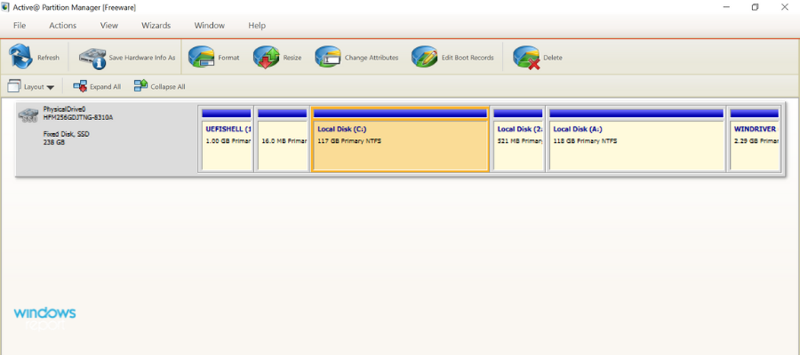The height and width of the screenshot is (355, 800).
Task: Click the Delete partition icon
Action: click(x=526, y=58)
